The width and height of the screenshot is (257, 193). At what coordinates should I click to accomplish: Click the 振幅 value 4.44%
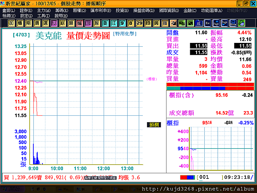(x=245, y=33)
